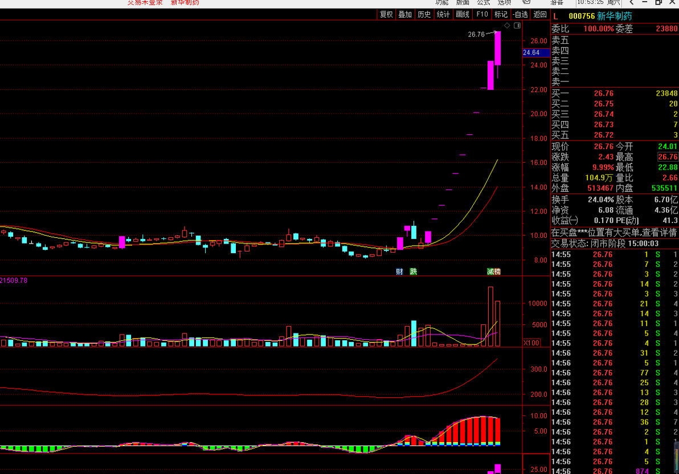
Task: Toggle the side panel icon beside the diamond
Action: pyautogui.click(x=517, y=26)
